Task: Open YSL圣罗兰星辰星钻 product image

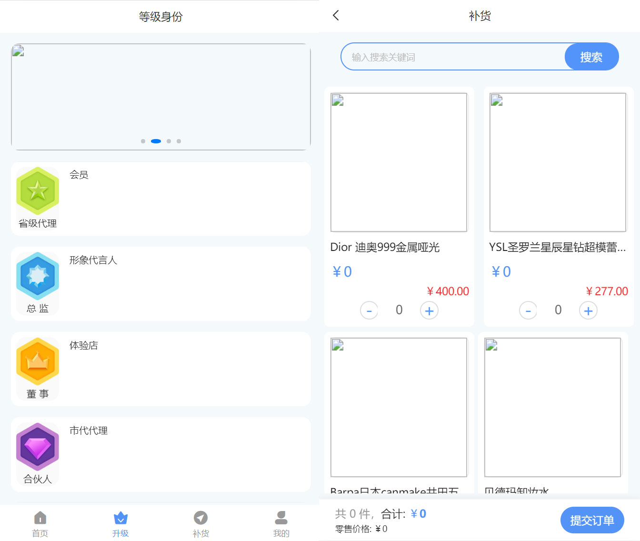Action: coord(558,162)
